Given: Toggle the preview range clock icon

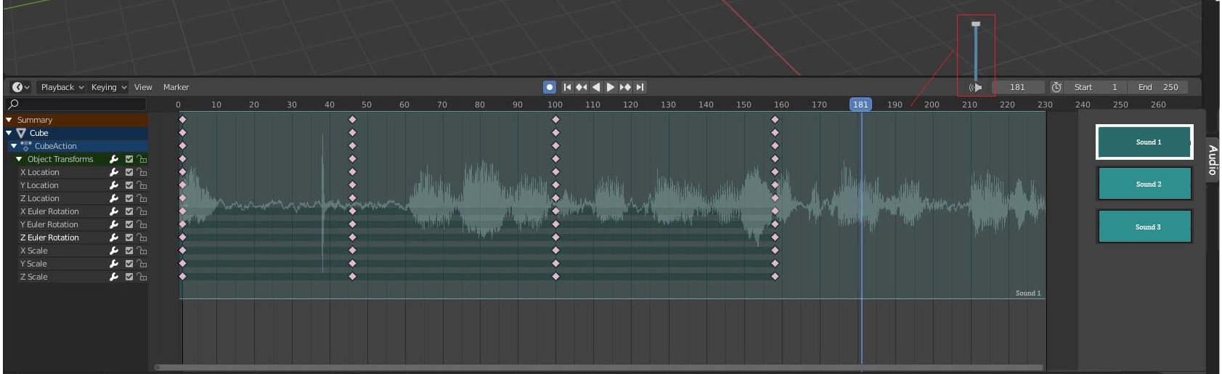Looking at the screenshot, I should 1056,87.
